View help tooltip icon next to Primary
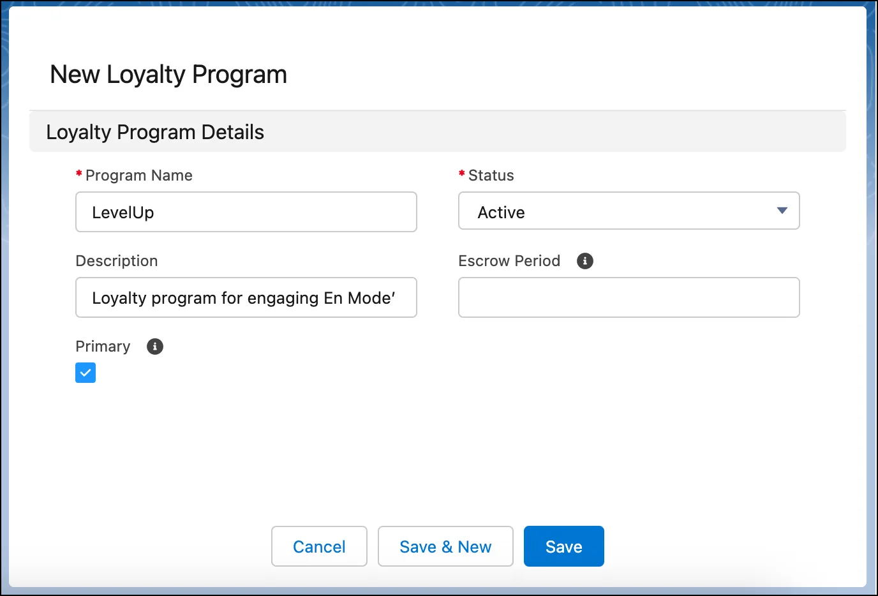Viewport: 878px width, 596px height. click(x=154, y=346)
